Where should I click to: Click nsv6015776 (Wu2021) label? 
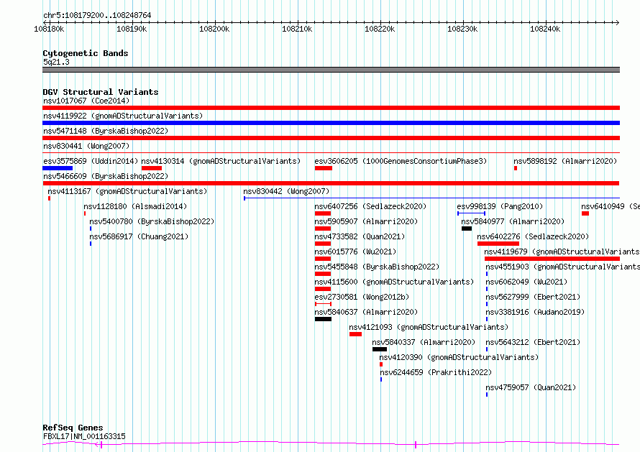click(355, 252)
